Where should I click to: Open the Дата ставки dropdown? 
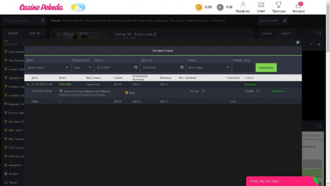48,68
